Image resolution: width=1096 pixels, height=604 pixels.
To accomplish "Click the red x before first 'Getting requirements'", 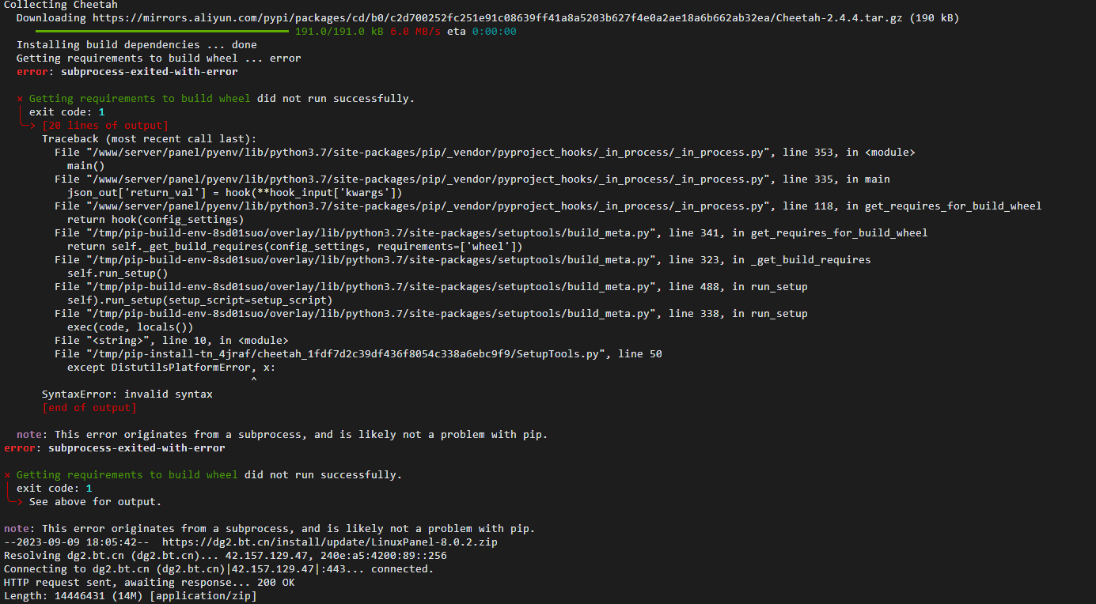I will (20, 99).
